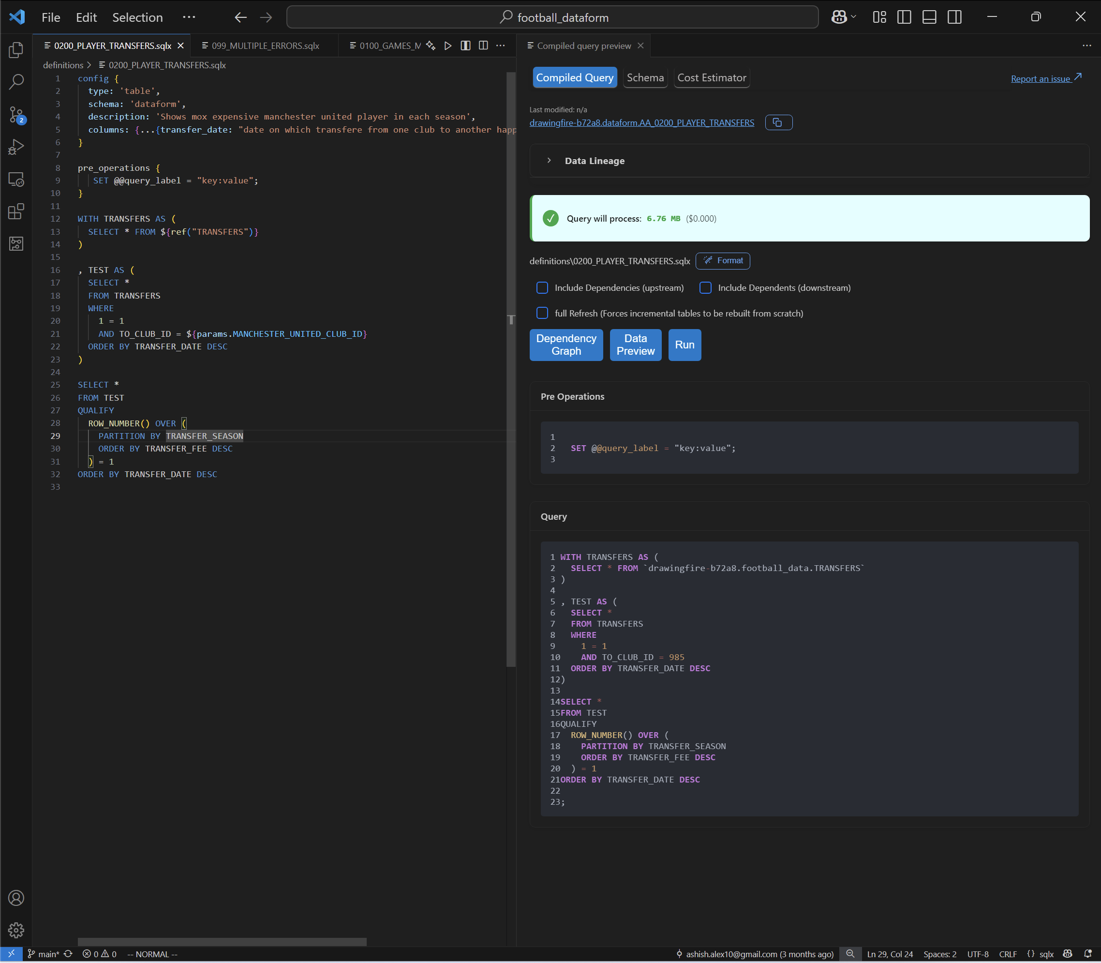The height and width of the screenshot is (963, 1101).
Task: Click the run play icon in editor toolbar
Action: click(448, 45)
